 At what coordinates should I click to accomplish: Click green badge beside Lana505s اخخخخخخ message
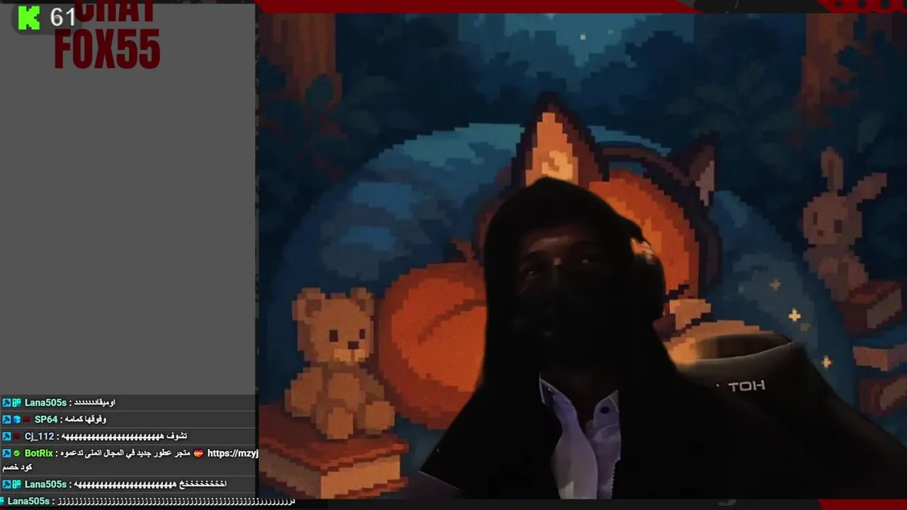[17, 484]
